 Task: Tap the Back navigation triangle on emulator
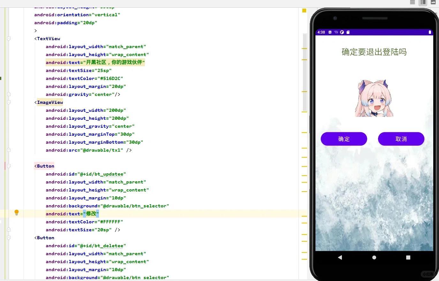click(340, 257)
